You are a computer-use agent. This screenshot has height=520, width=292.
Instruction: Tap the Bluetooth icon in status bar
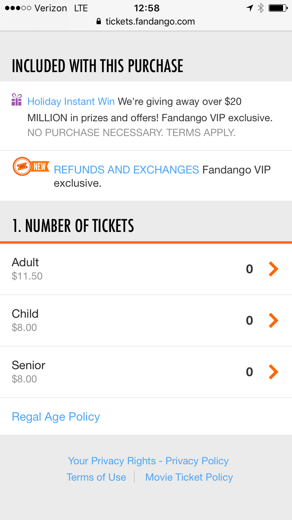click(261, 8)
